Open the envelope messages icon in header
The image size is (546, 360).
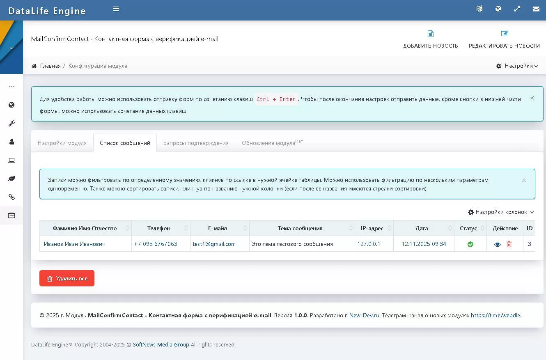coord(536,9)
